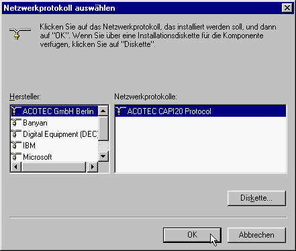The height and width of the screenshot is (251, 296).
Task: Cancel with the Abbrechen button
Action: pos(256,235)
